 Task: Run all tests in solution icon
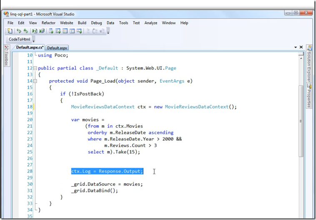point(25,31)
